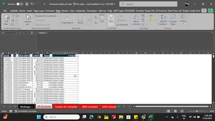Switch to the Review ribbon tab
The image size is (215, 121).
point(65,11)
